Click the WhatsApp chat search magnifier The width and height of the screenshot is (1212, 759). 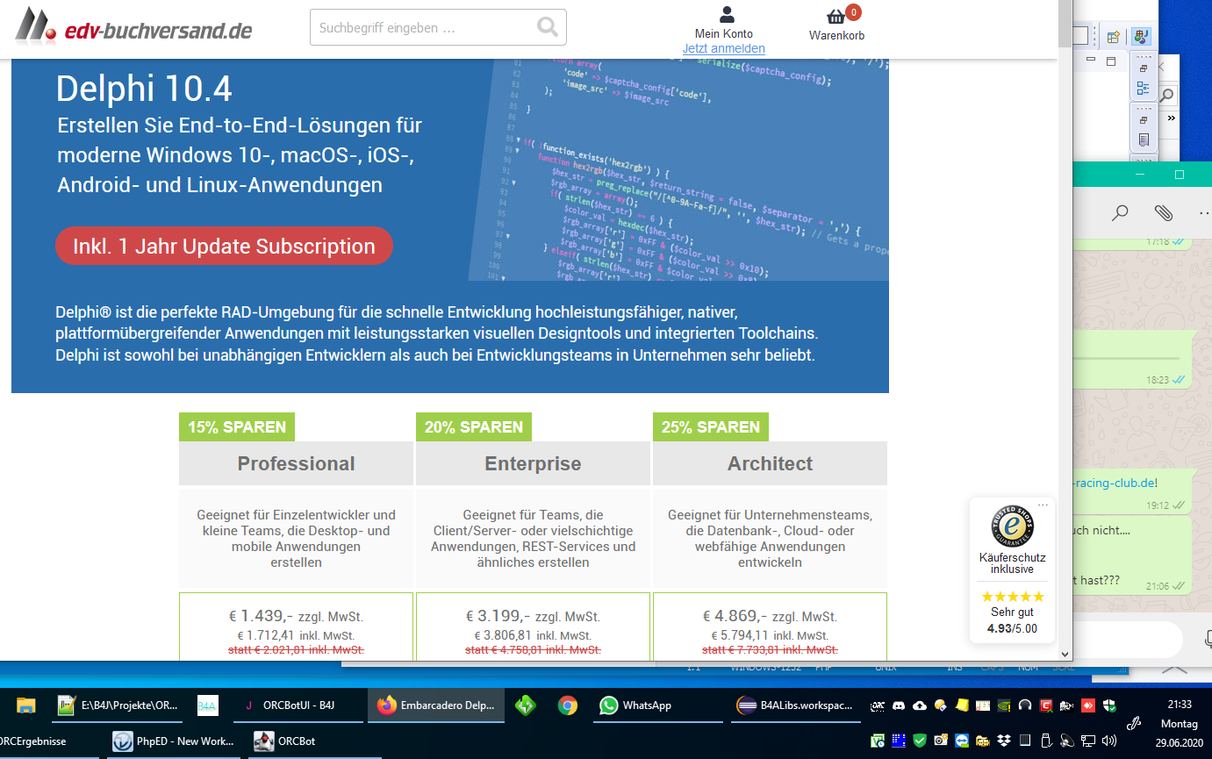(x=1120, y=212)
